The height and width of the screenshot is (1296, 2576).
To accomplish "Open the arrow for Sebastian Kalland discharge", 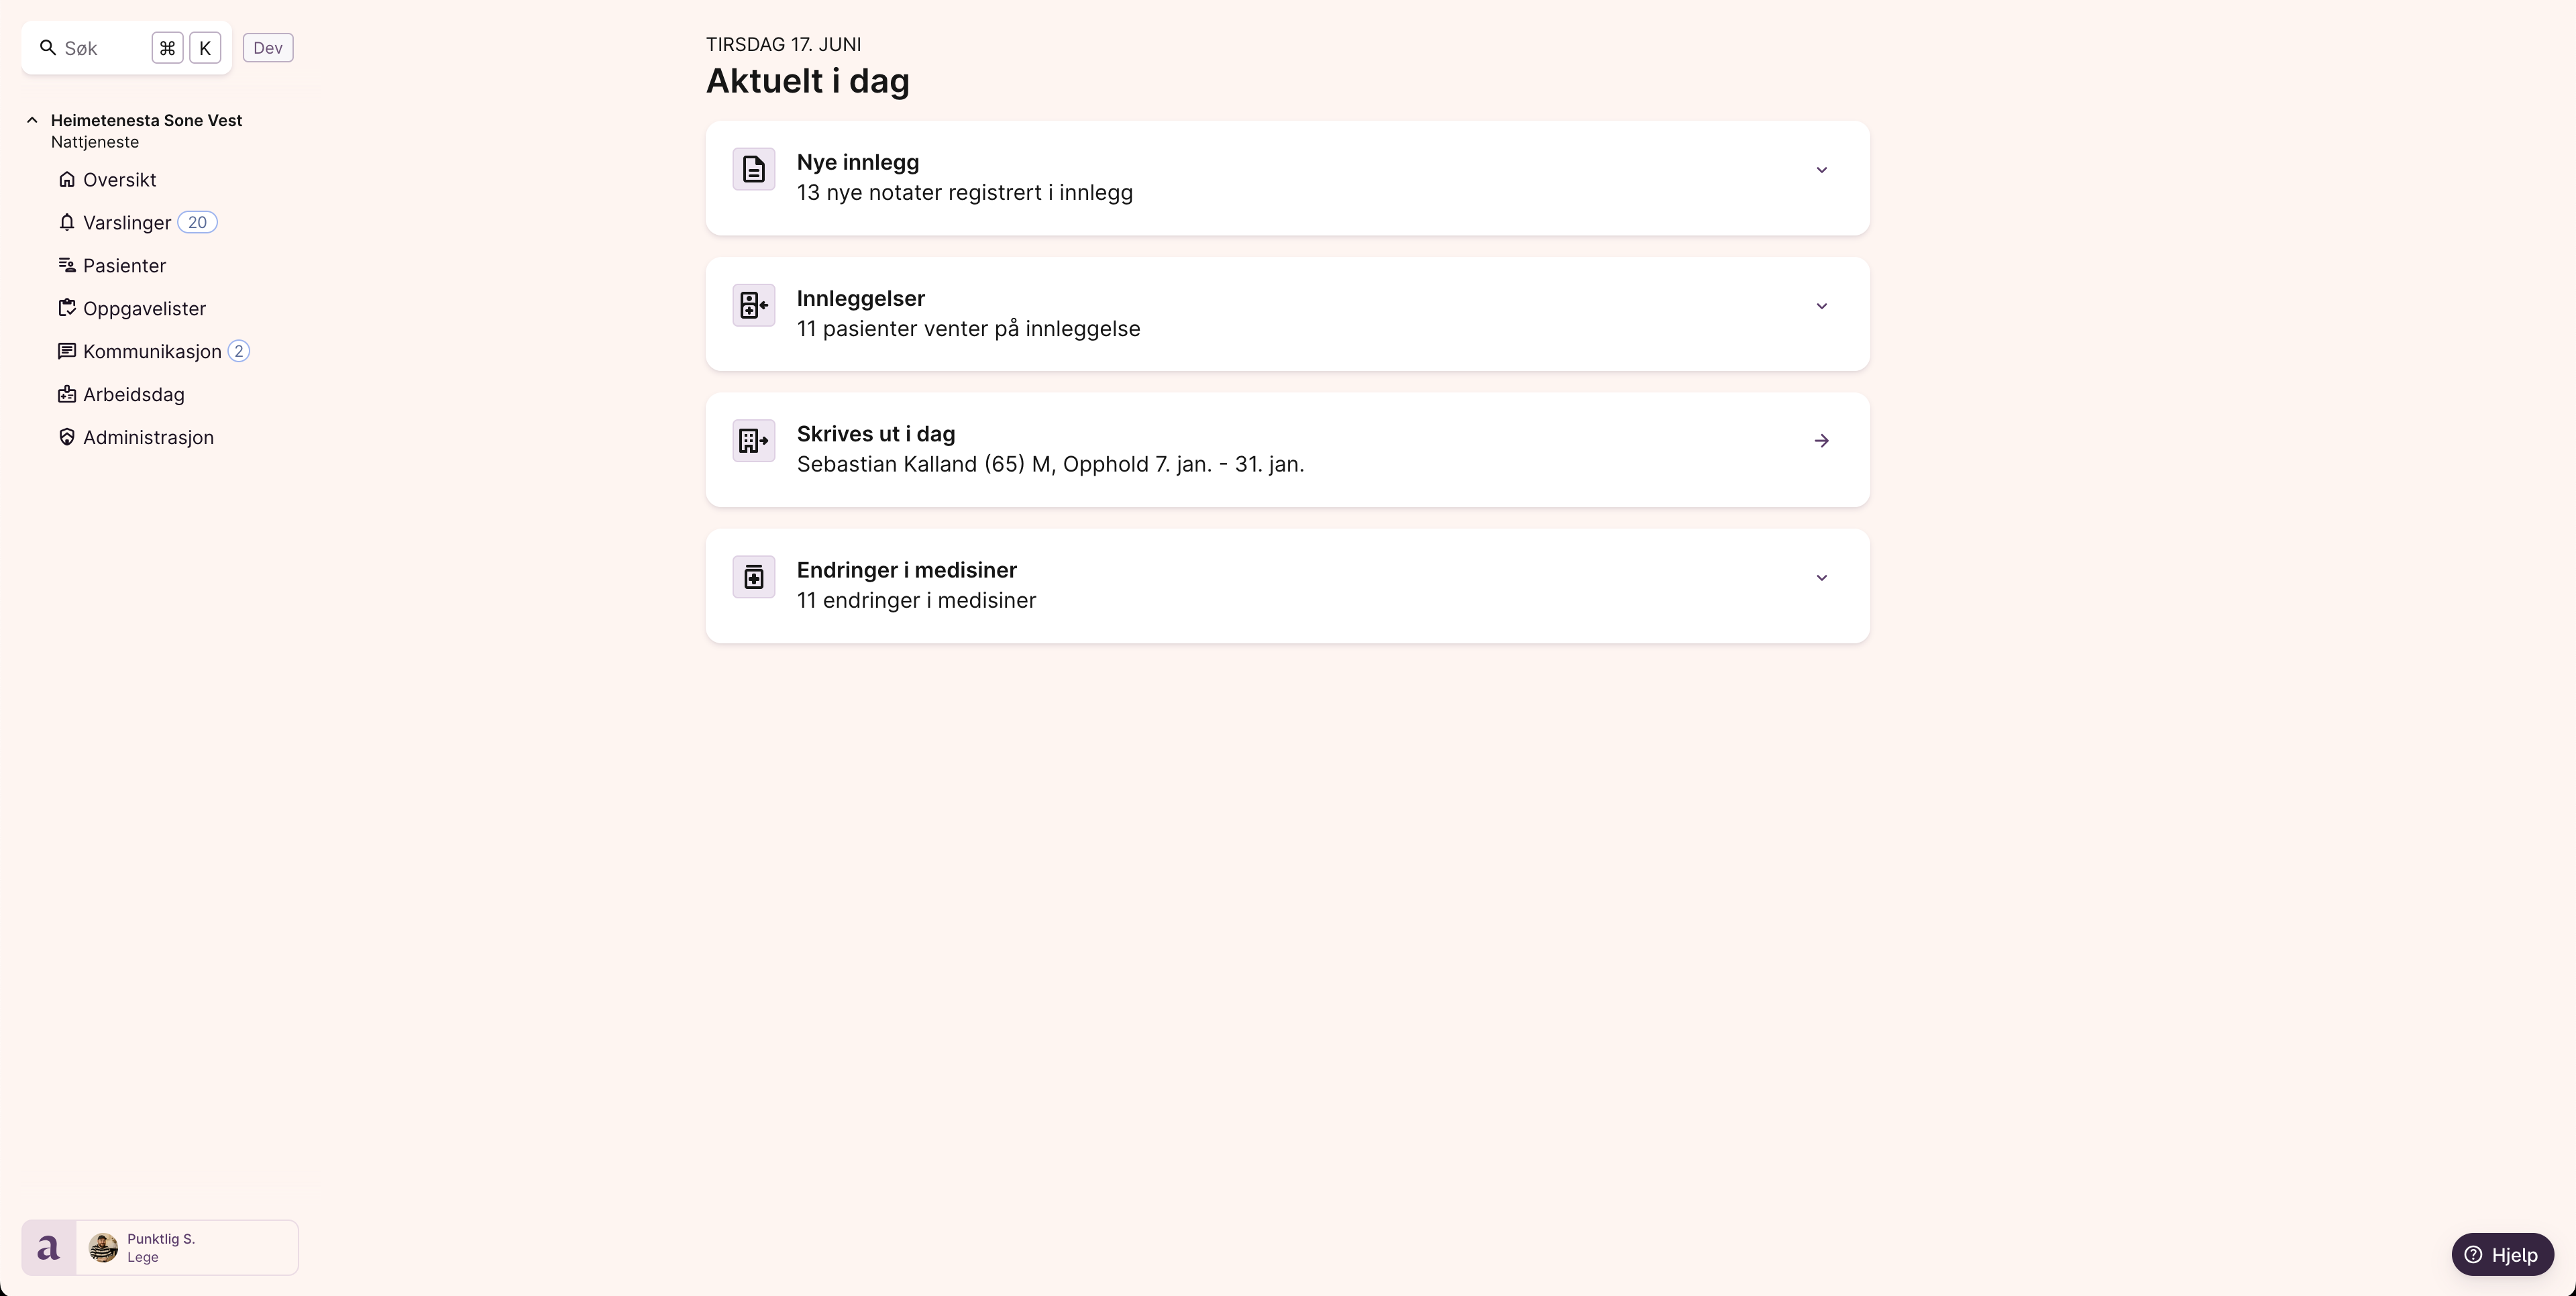I will click(1821, 441).
